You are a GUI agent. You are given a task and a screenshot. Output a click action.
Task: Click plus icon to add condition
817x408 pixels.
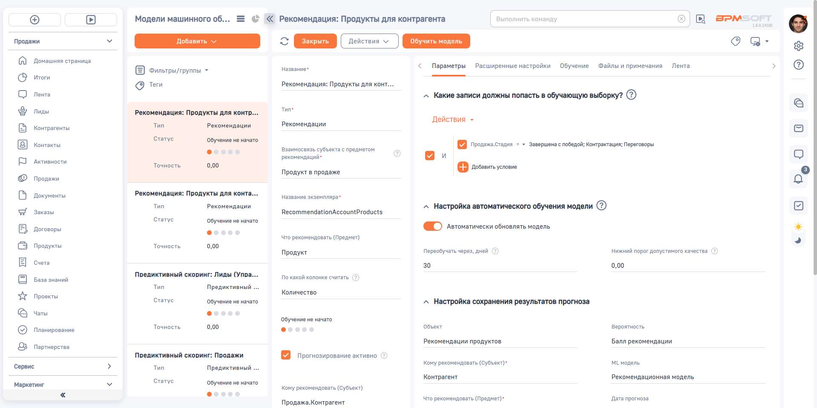coord(463,167)
